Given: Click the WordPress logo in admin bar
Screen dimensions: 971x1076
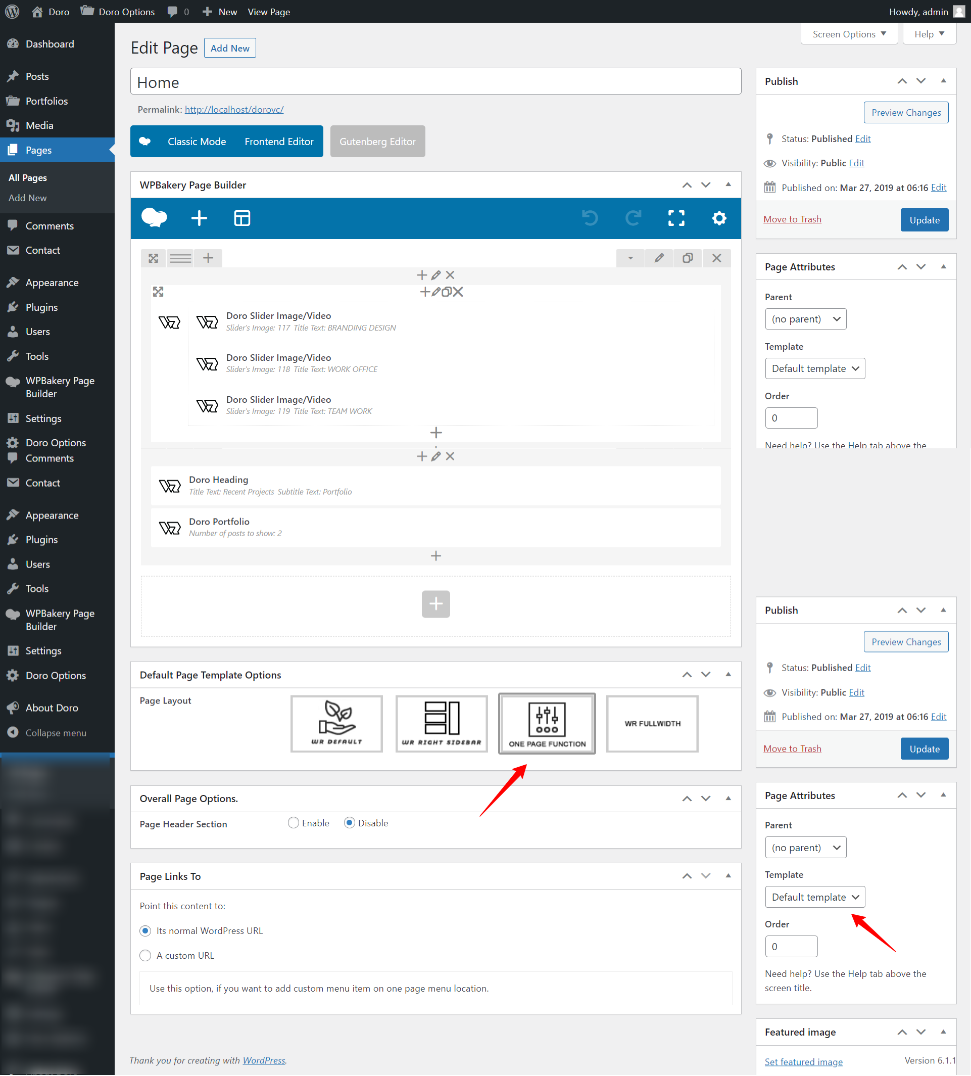Looking at the screenshot, I should pyautogui.click(x=12, y=11).
